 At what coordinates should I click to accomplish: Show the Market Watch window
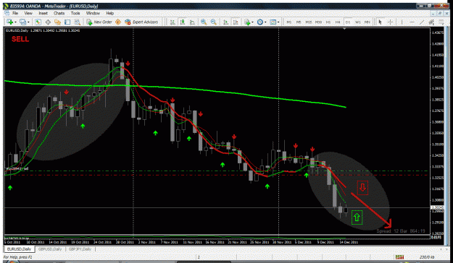coord(38,22)
